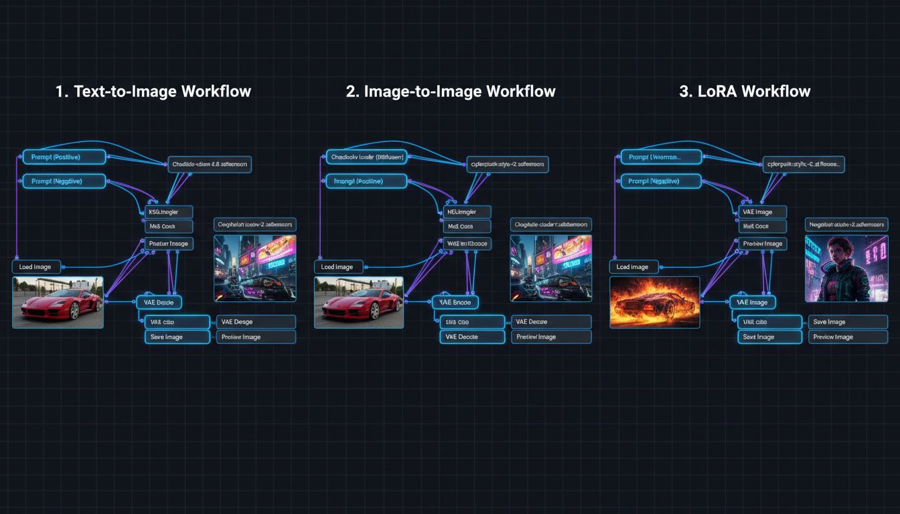The height and width of the screenshot is (514, 900).
Task: Click the Text-to-Image Workflow heading
Action: click(154, 91)
